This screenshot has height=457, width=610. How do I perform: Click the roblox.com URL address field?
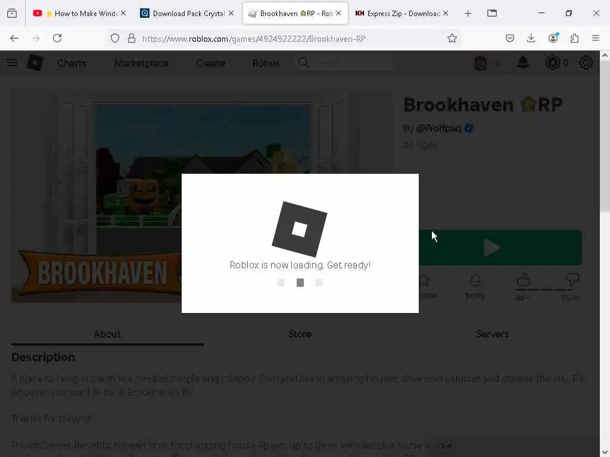[x=254, y=39]
